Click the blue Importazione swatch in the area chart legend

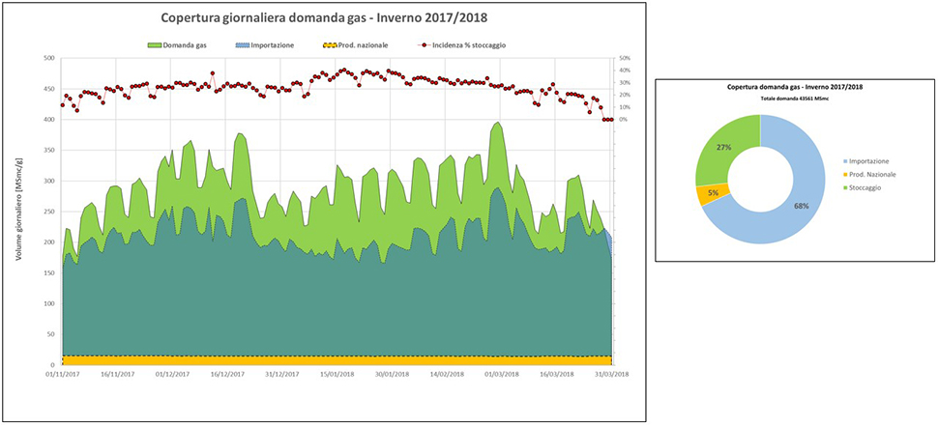click(x=243, y=44)
